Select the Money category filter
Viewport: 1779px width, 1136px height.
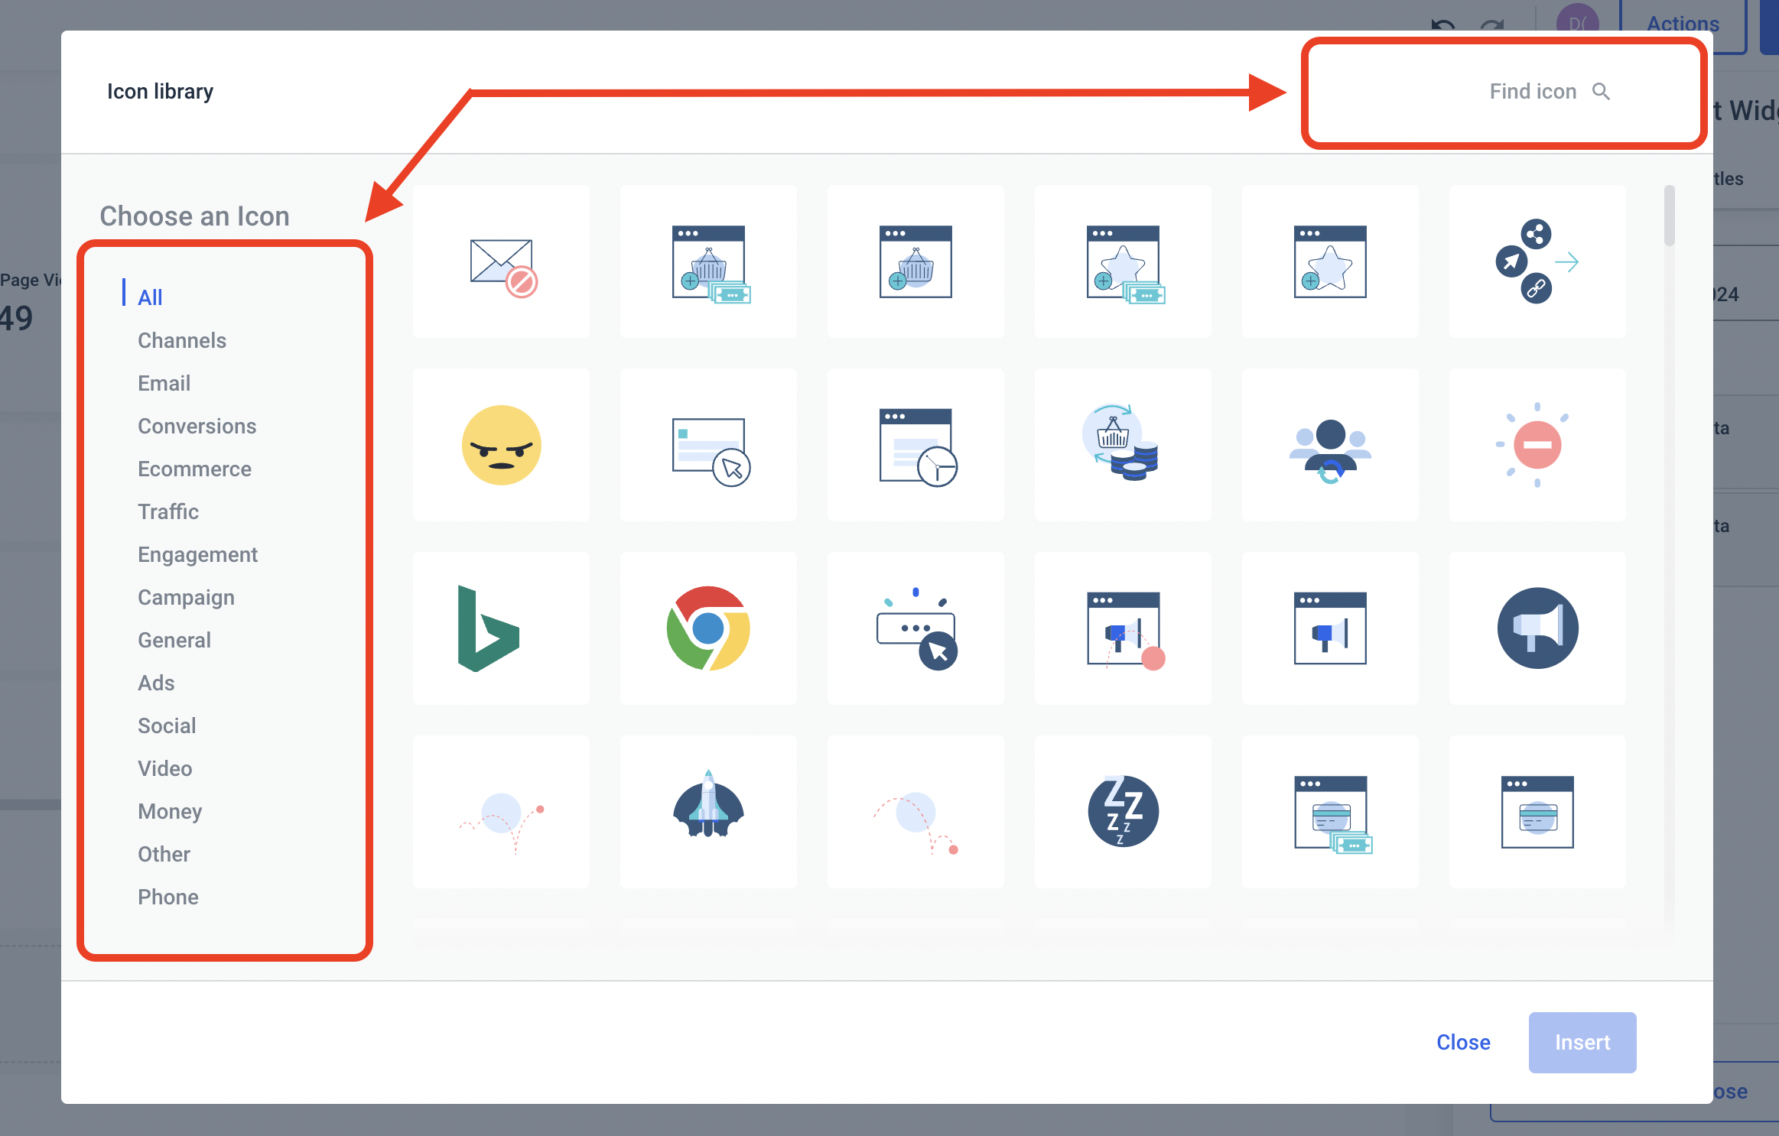tap(171, 811)
